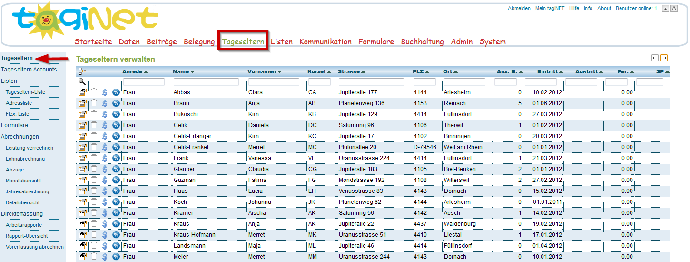690x262 pixels.
Task: Click the left arrow navigation icon
Action: tap(655, 58)
